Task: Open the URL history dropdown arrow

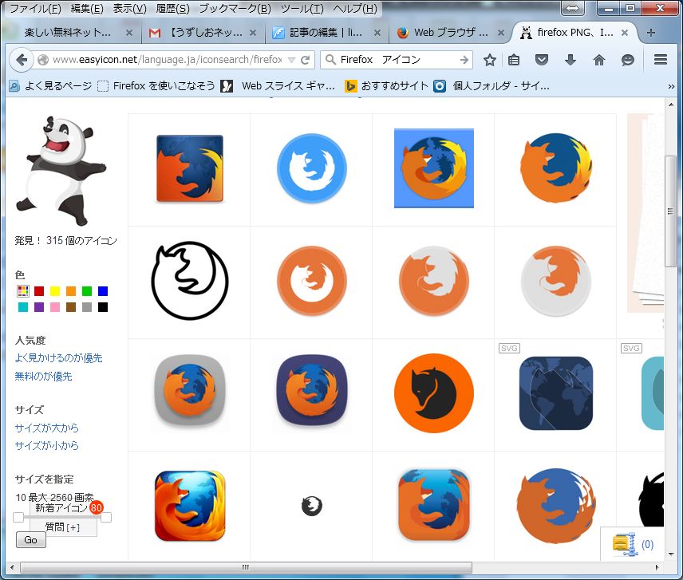Action: click(x=291, y=60)
